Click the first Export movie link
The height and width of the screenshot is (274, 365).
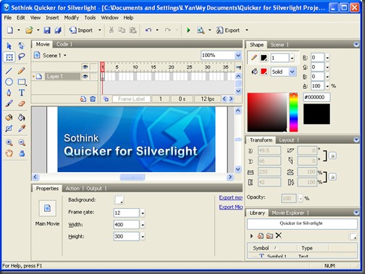click(x=230, y=197)
